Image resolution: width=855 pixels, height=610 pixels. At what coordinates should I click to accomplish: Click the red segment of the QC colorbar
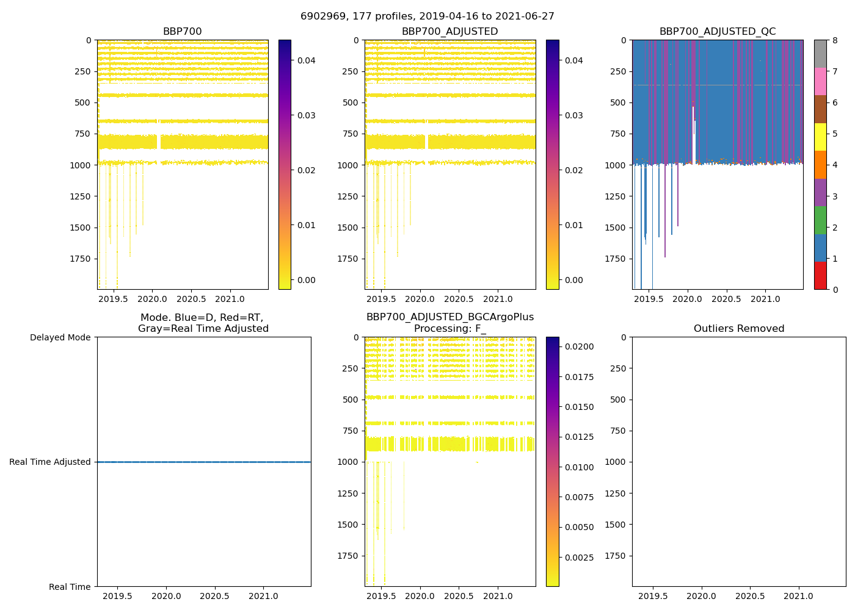pyautogui.click(x=820, y=276)
